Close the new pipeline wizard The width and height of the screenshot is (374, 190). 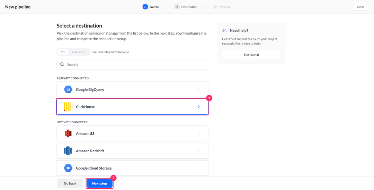coord(360,7)
